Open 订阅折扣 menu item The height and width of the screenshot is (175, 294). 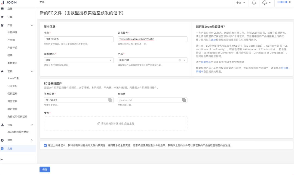12,86
